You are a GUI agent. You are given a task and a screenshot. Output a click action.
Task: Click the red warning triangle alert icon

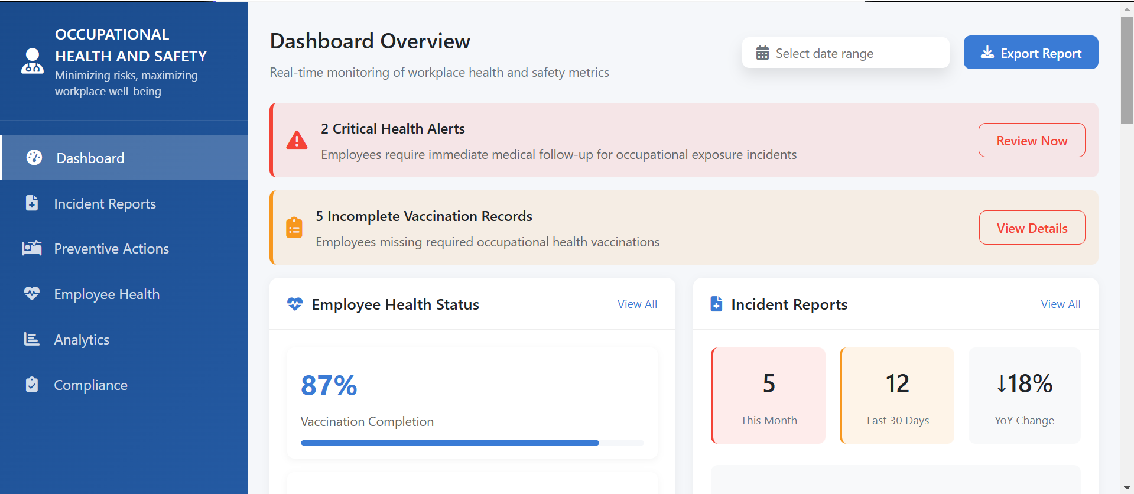[297, 140]
